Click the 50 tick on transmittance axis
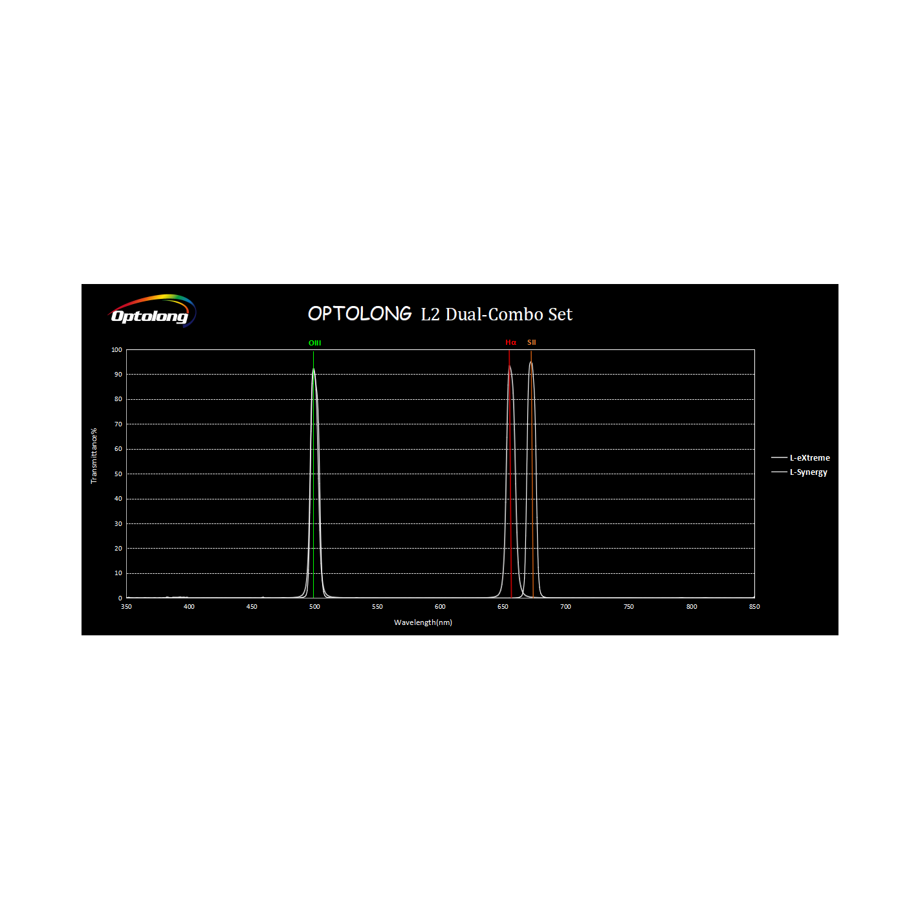920x920 pixels. coord(118,474)
